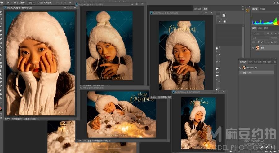This screenshot has height=153, width=279.
Task: Toggle history brush source for IMG_4994.jpg snapshot
Action: tap(240, 68)
